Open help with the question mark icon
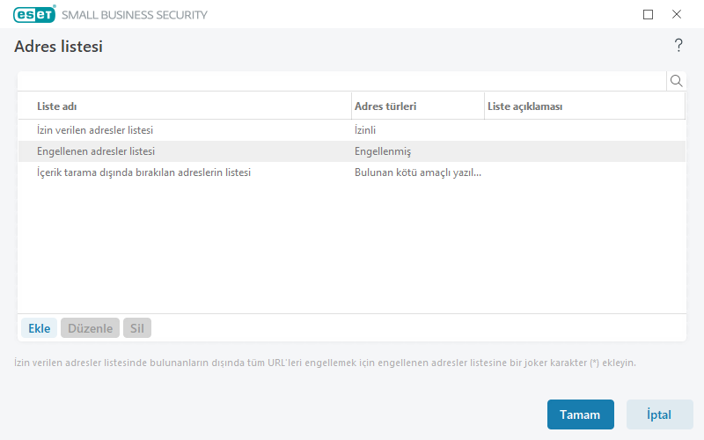 [678, 46]
